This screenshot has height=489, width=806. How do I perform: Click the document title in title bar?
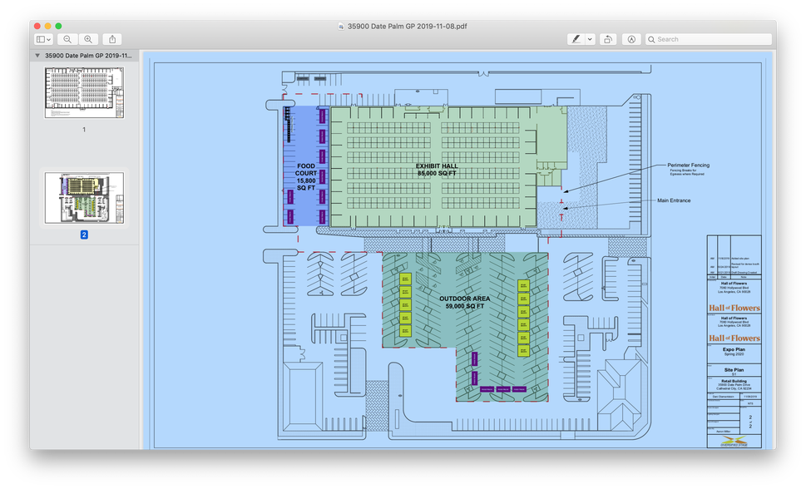coord(408,26)
